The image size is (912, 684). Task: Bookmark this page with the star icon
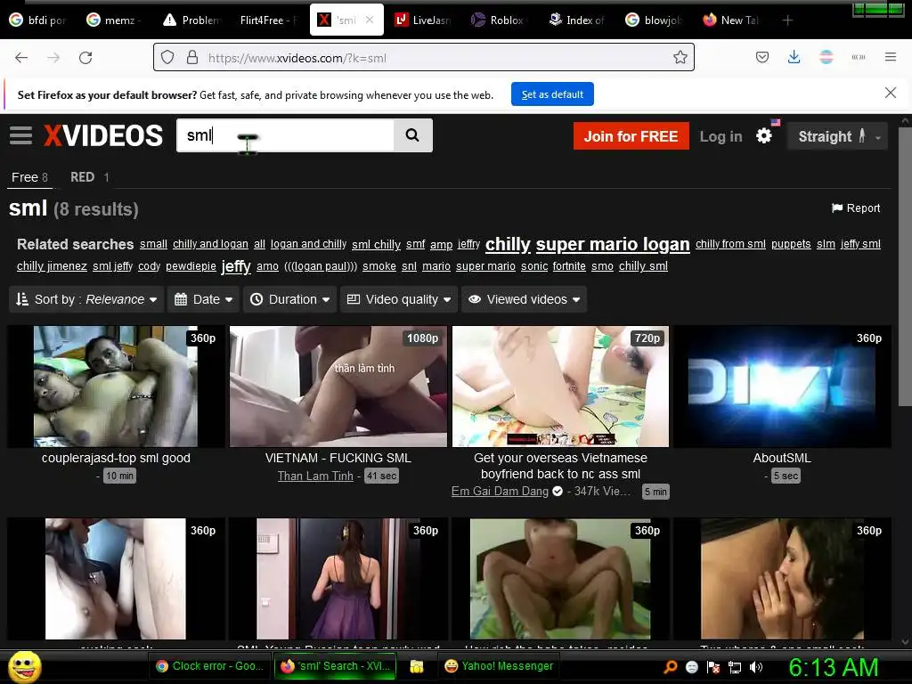(680, 58)
